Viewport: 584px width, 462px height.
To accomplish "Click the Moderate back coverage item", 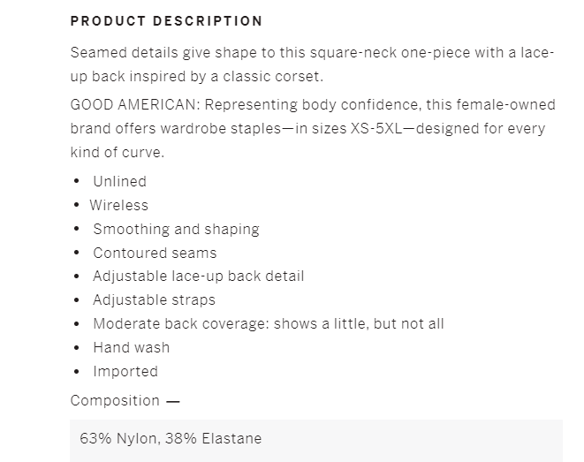I will (x=269, y=324).
